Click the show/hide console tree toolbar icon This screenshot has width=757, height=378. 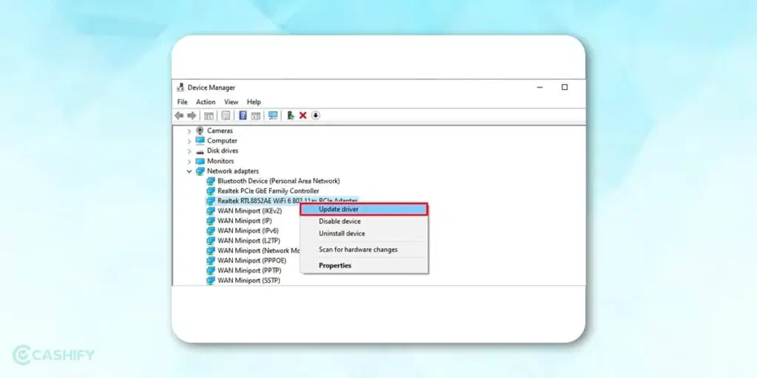pos(209,116)
